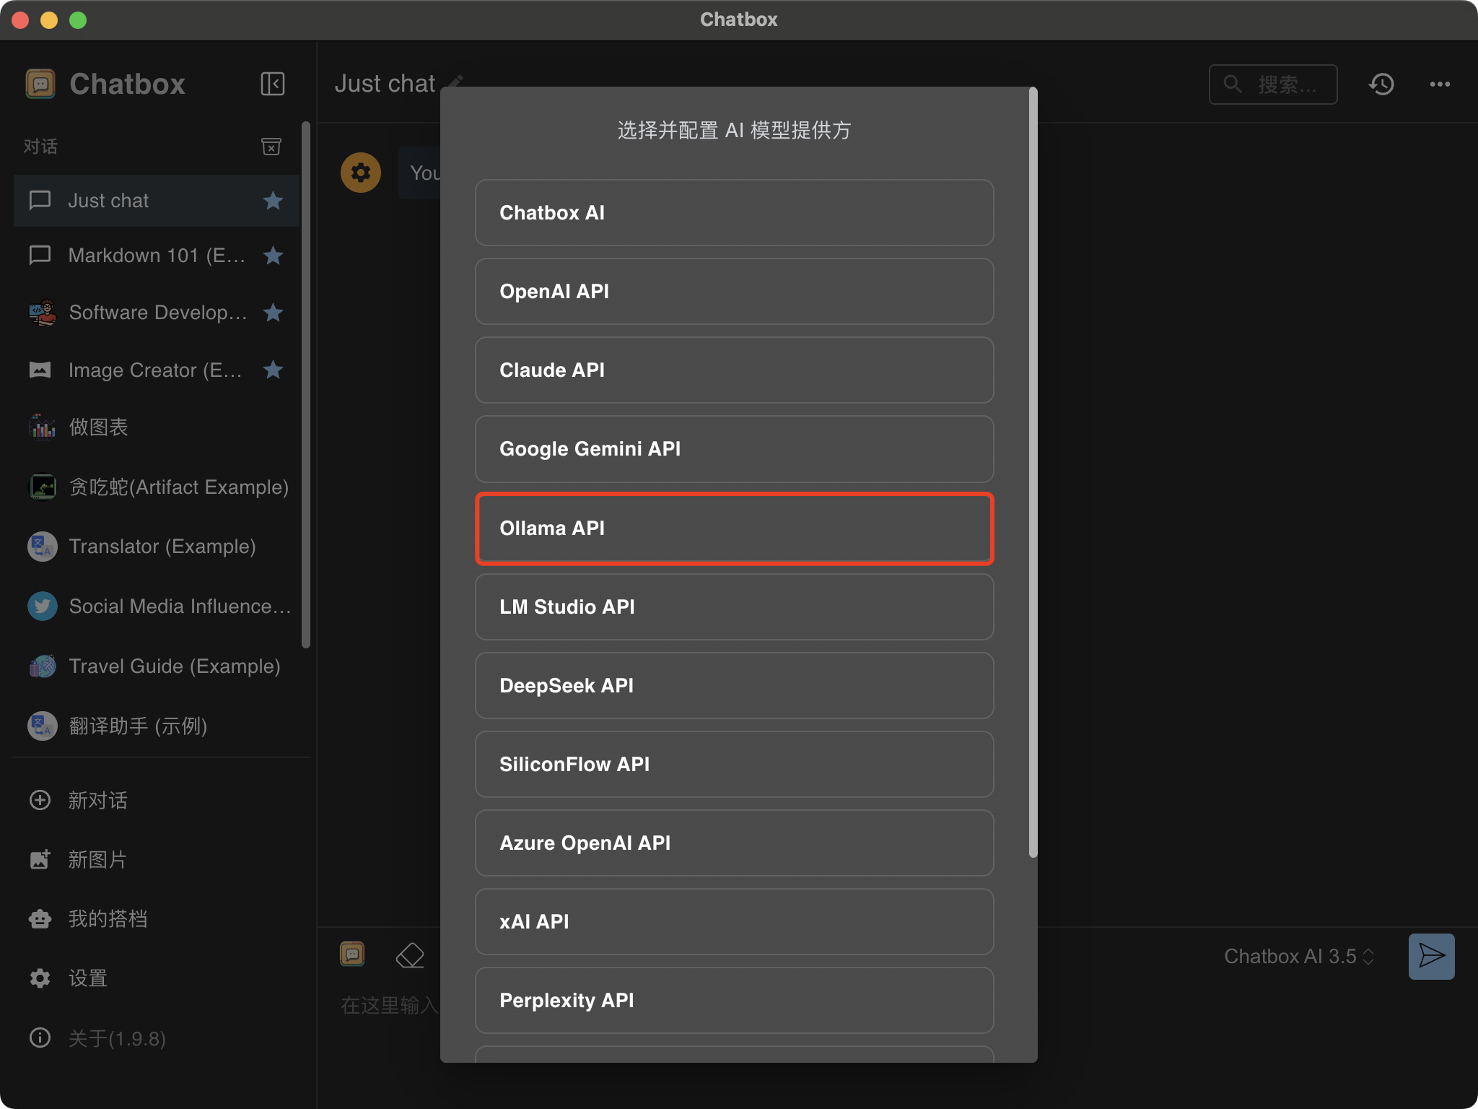Screen dimensions: 1478x1109
Task: Click the clear conversations archive icon
Action: (x=271, y=147)
